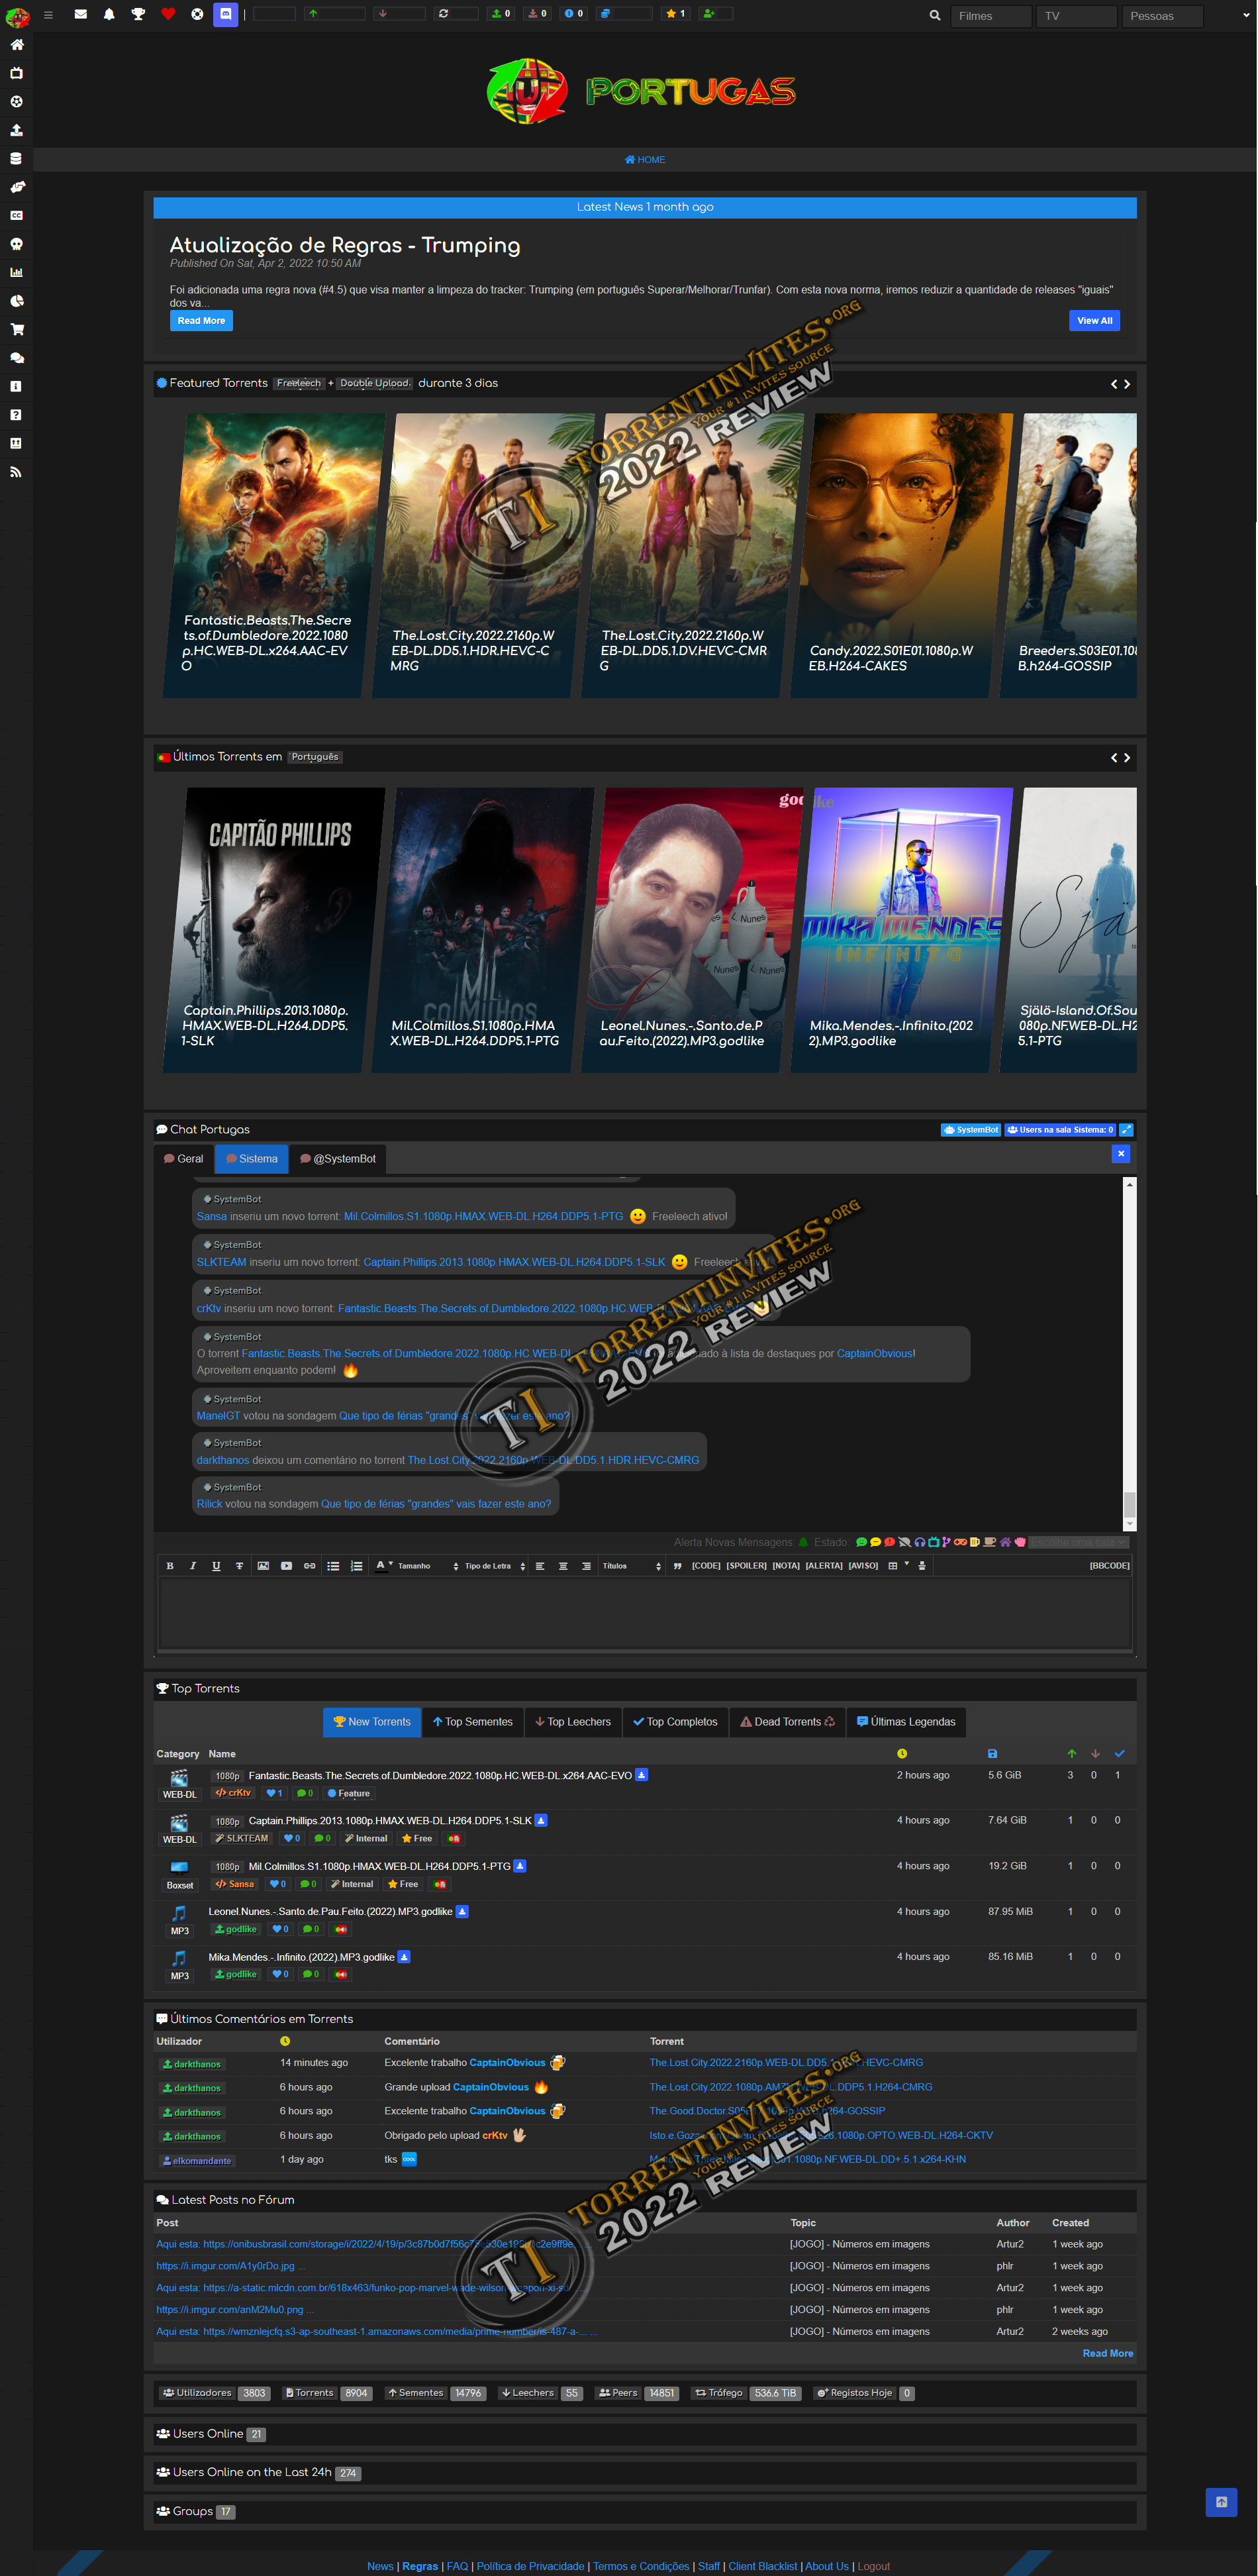Go to home via sidebar house icon

(x=16, y=44)
